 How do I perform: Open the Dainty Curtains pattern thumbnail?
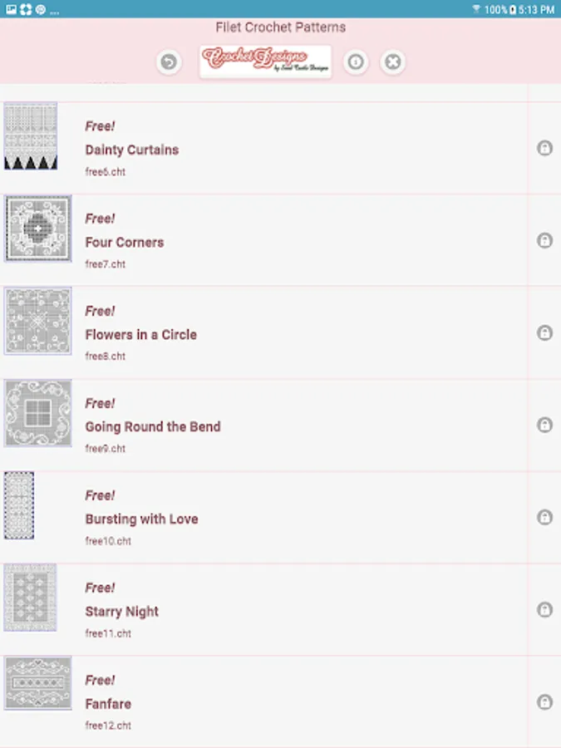31,137
